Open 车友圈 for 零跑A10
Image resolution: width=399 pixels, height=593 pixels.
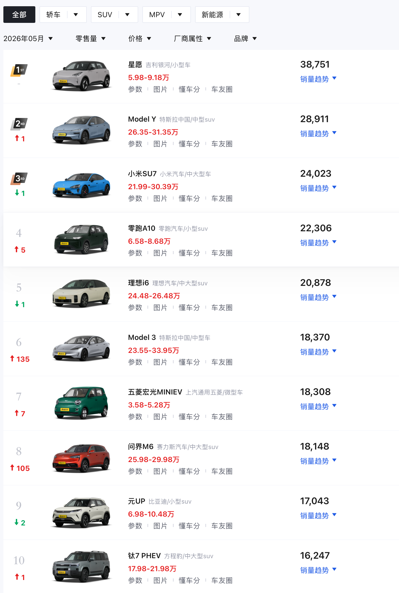(222, 253)
